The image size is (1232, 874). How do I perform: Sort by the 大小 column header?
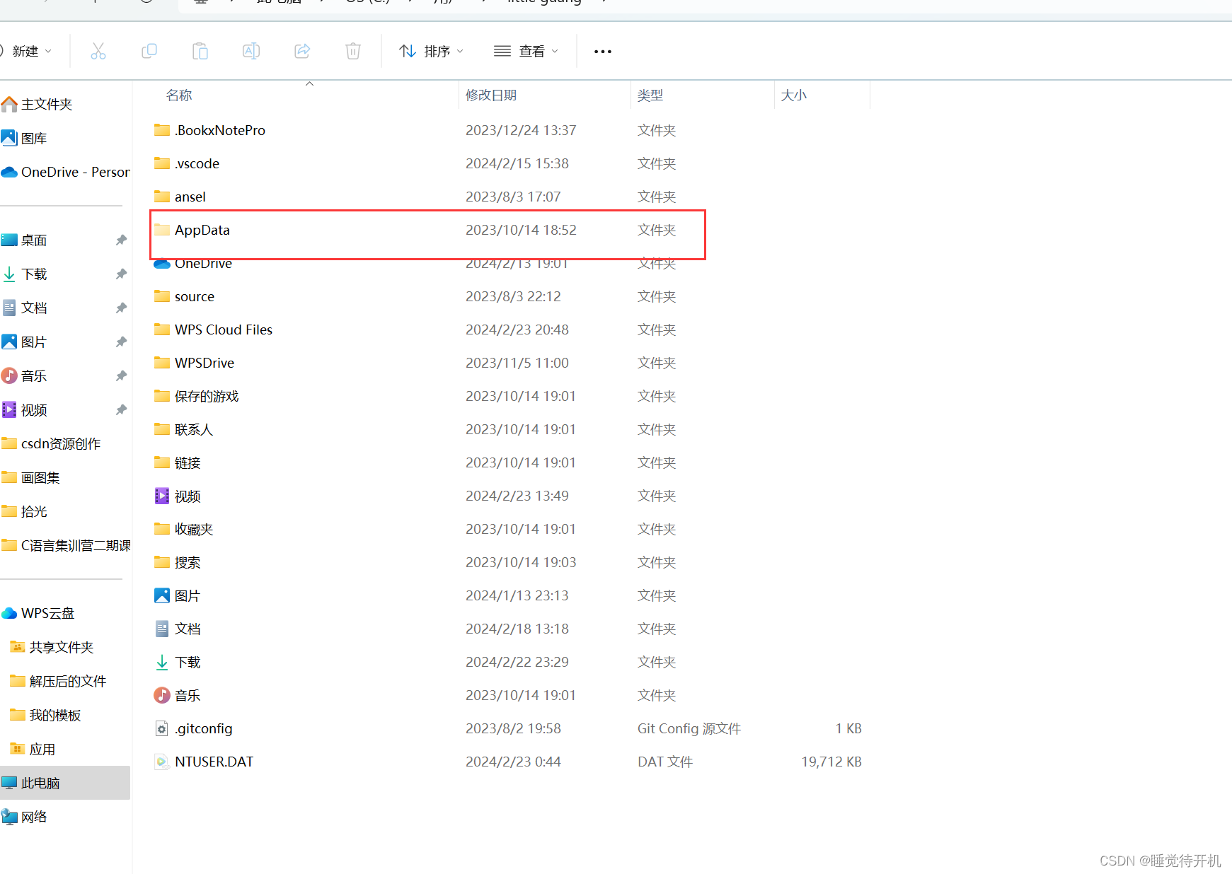(x=793, y=95)
